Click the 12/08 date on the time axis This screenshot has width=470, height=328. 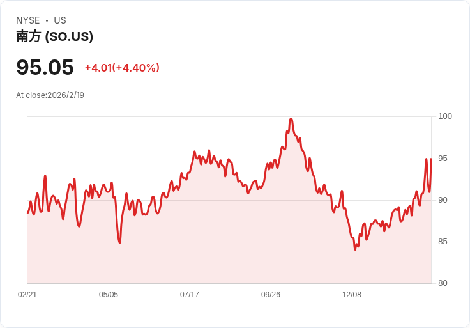352,295
